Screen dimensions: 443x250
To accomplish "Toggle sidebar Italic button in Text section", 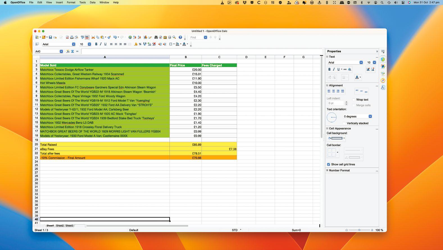I will pyautogui.click(x=334, y=69).
